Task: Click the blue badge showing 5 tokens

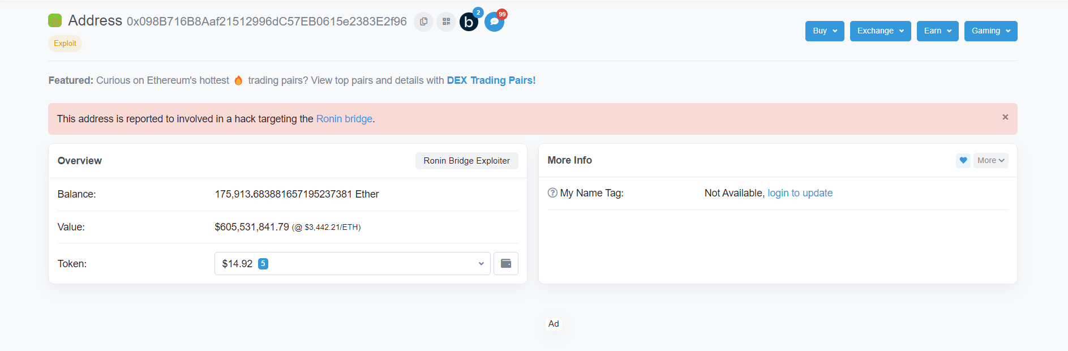Action: [x=263, y=263]
